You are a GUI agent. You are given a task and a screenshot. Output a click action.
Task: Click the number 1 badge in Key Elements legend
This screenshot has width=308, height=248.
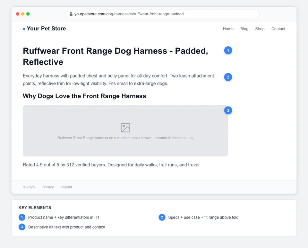[x=22, y=217]
